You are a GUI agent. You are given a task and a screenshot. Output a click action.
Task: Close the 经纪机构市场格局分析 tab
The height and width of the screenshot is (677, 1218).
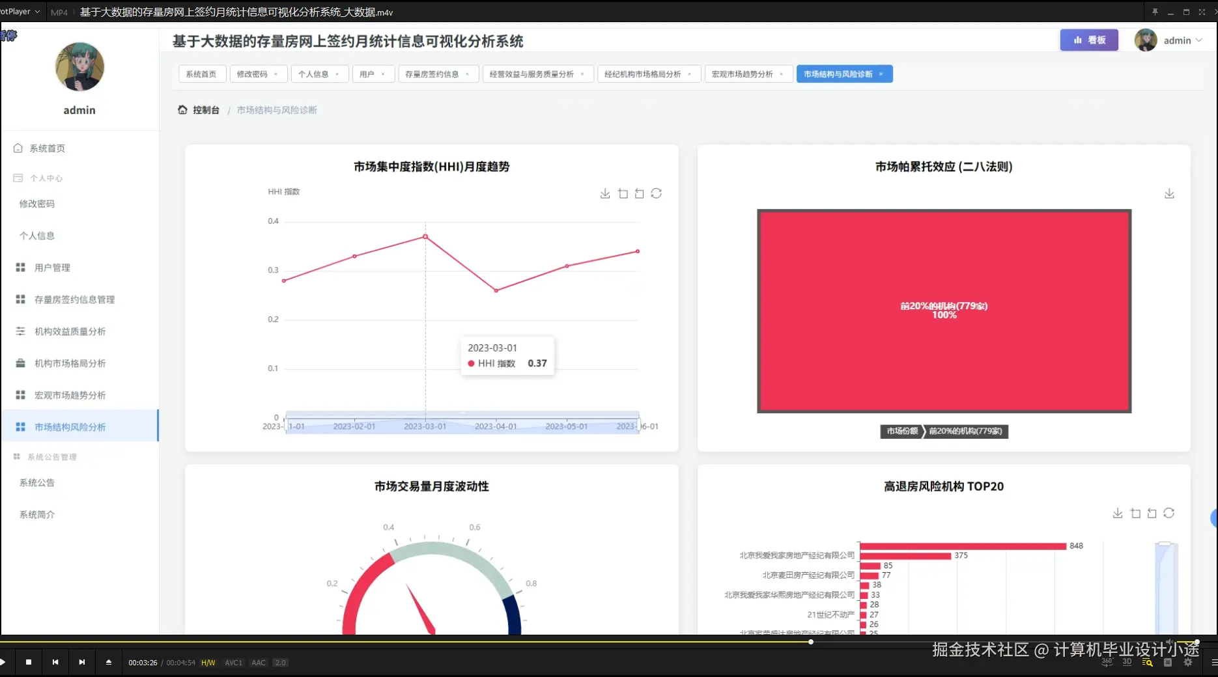pos(690,74)
